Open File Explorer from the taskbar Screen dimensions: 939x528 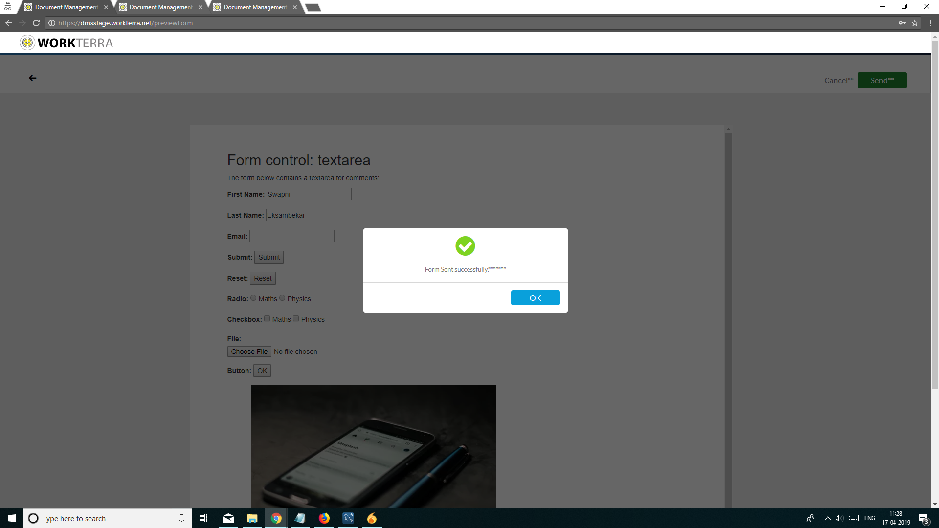tap(252, 518)
